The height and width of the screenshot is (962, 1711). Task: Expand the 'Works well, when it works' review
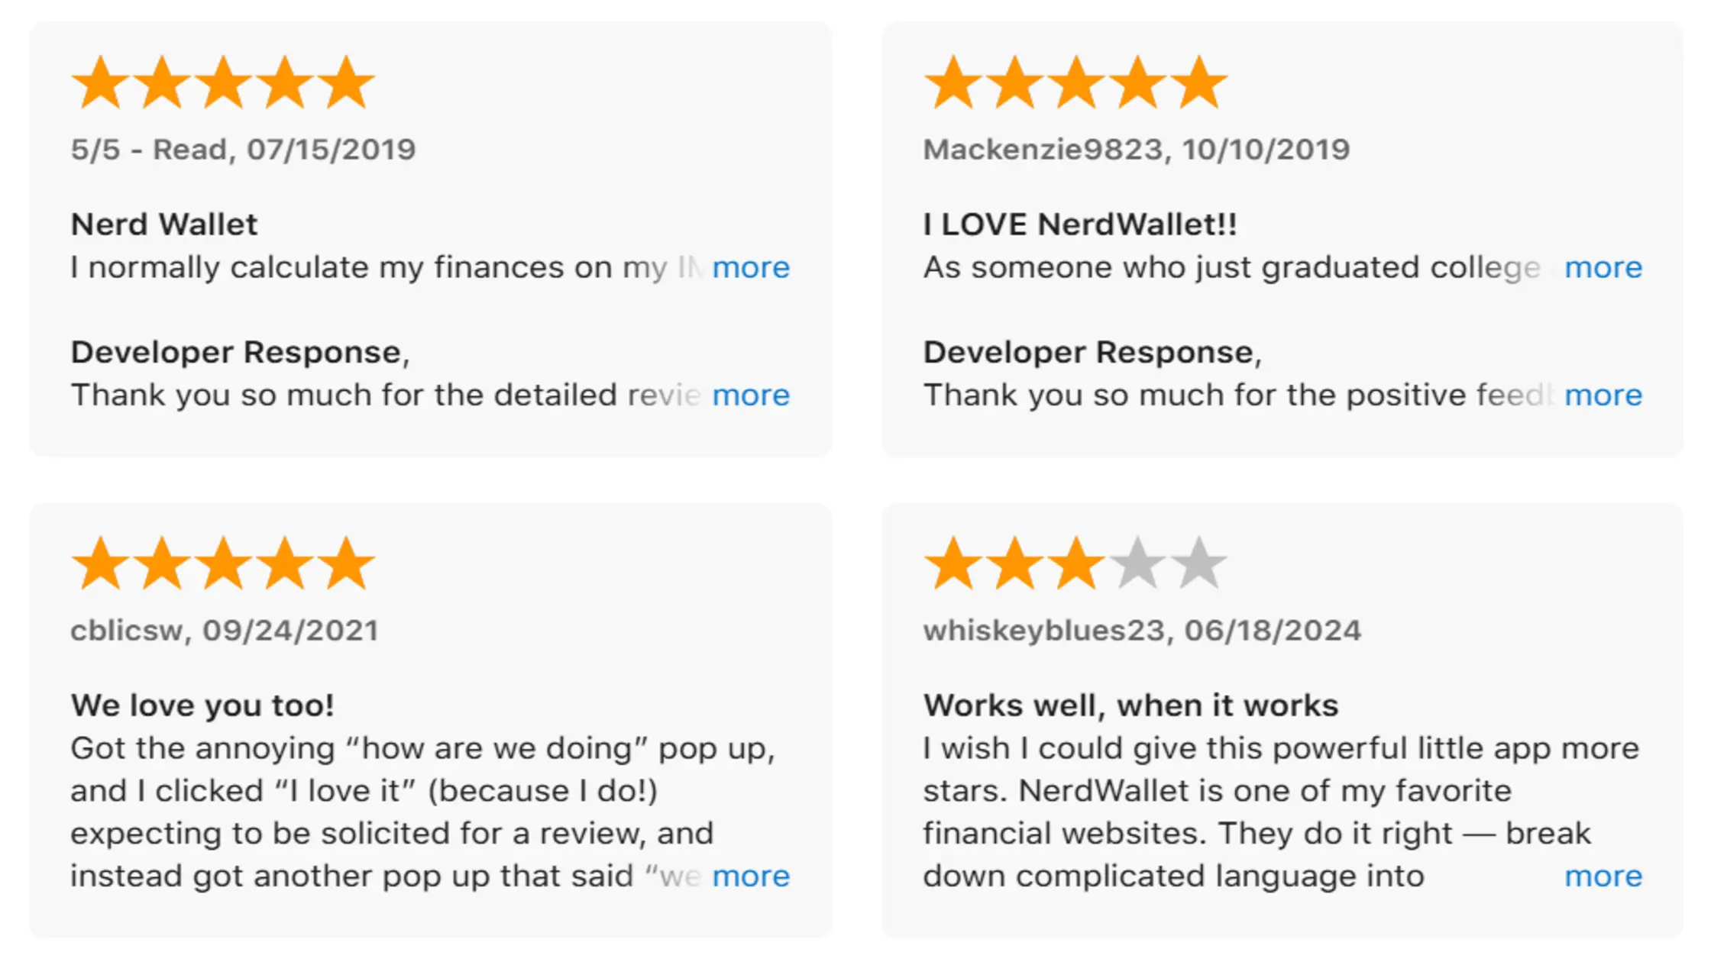(1603, 876)
